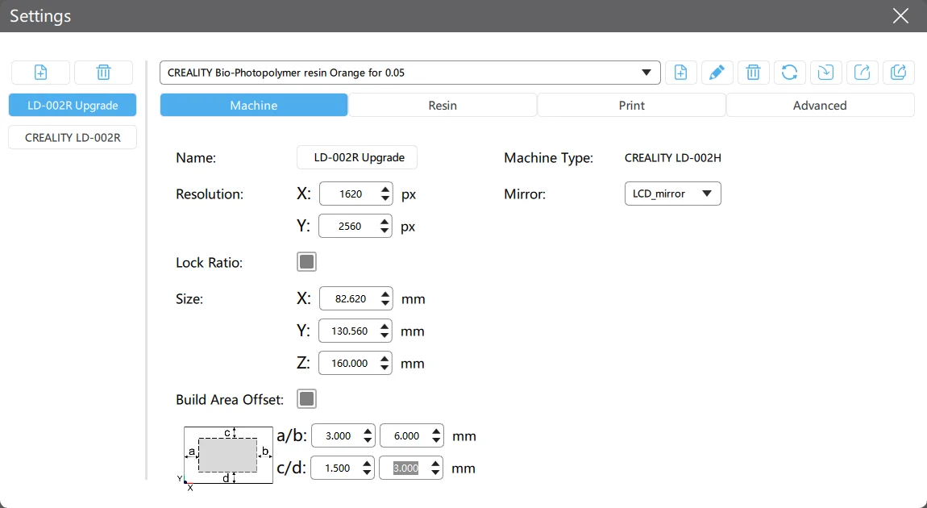Switch to the Advanced tab

(x=820, y=106)
